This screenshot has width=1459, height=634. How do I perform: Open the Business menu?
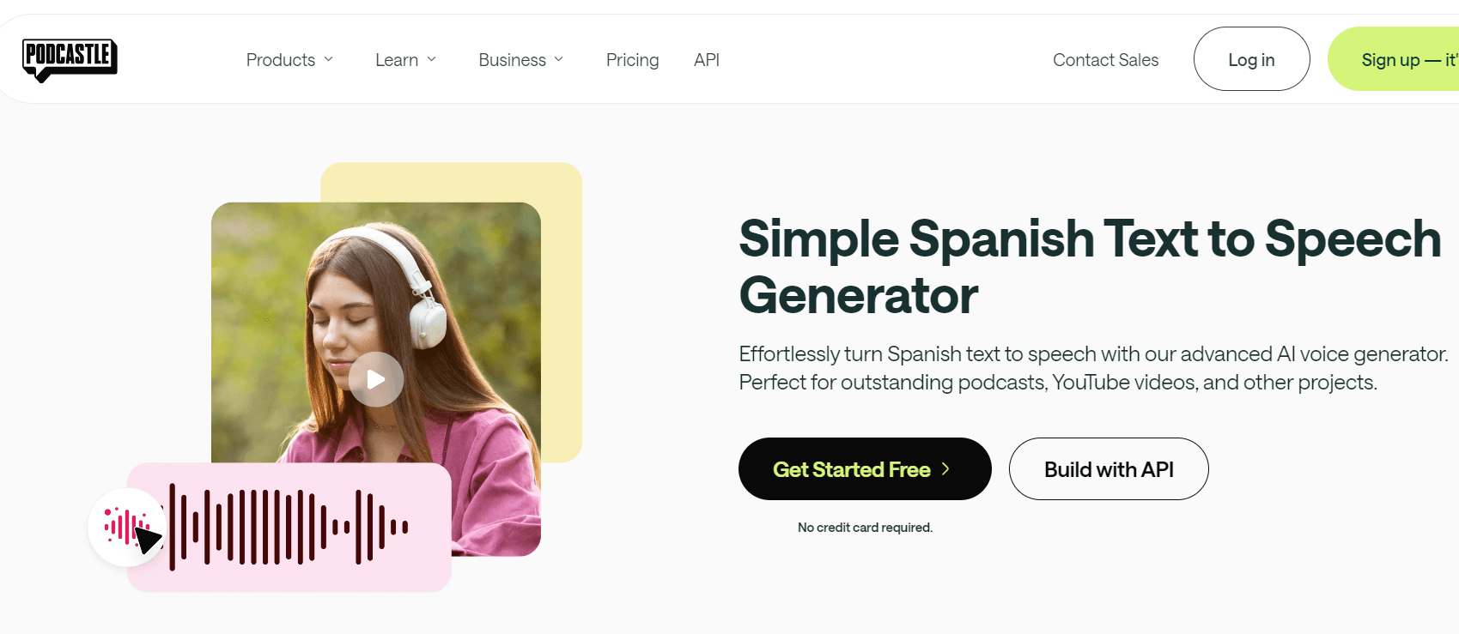point(521,60)
